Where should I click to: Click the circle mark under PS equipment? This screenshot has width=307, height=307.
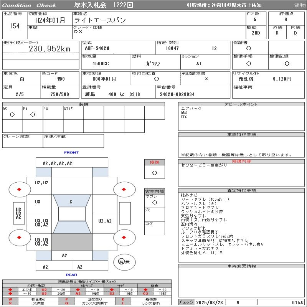[33, 114]
